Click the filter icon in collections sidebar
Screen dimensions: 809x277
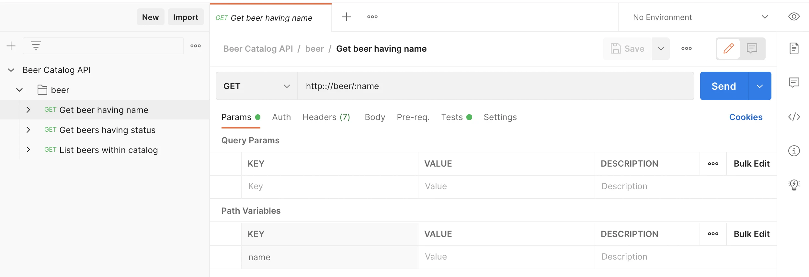click(36, 46)
